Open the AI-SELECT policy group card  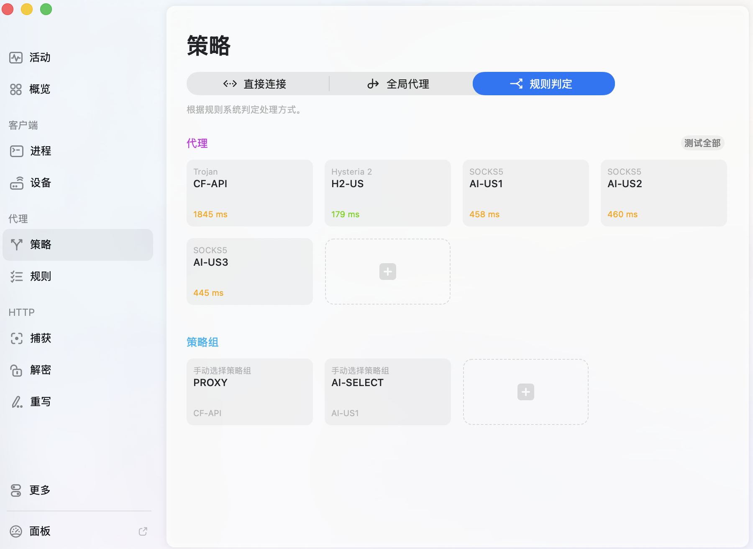pyautogui.click(x=388, y=392)
